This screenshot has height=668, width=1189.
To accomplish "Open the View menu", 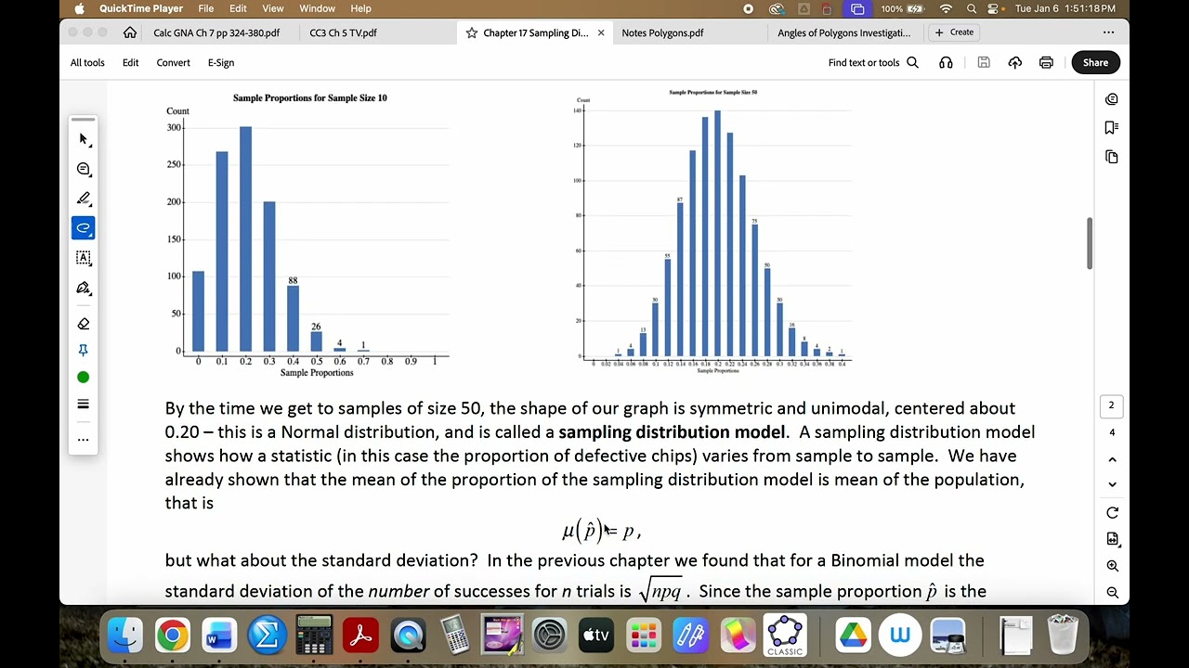I will [x=272, y=8].
